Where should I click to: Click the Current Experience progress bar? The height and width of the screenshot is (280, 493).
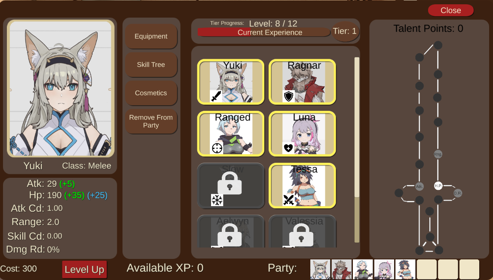[x=263, y=32]
